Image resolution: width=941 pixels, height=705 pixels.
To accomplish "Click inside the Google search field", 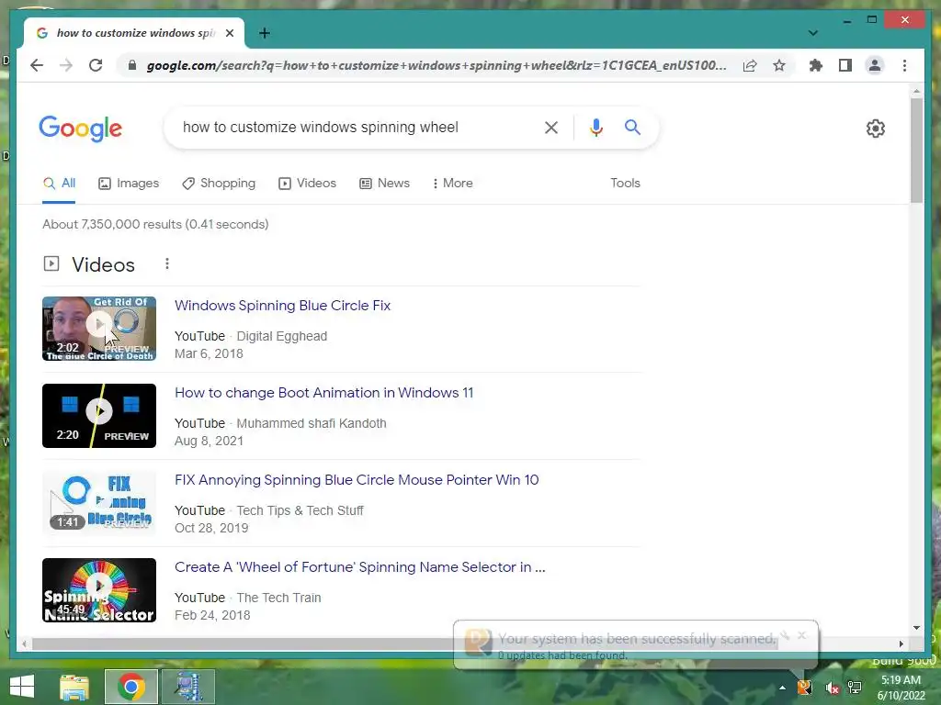I will [x=357, y=127].
